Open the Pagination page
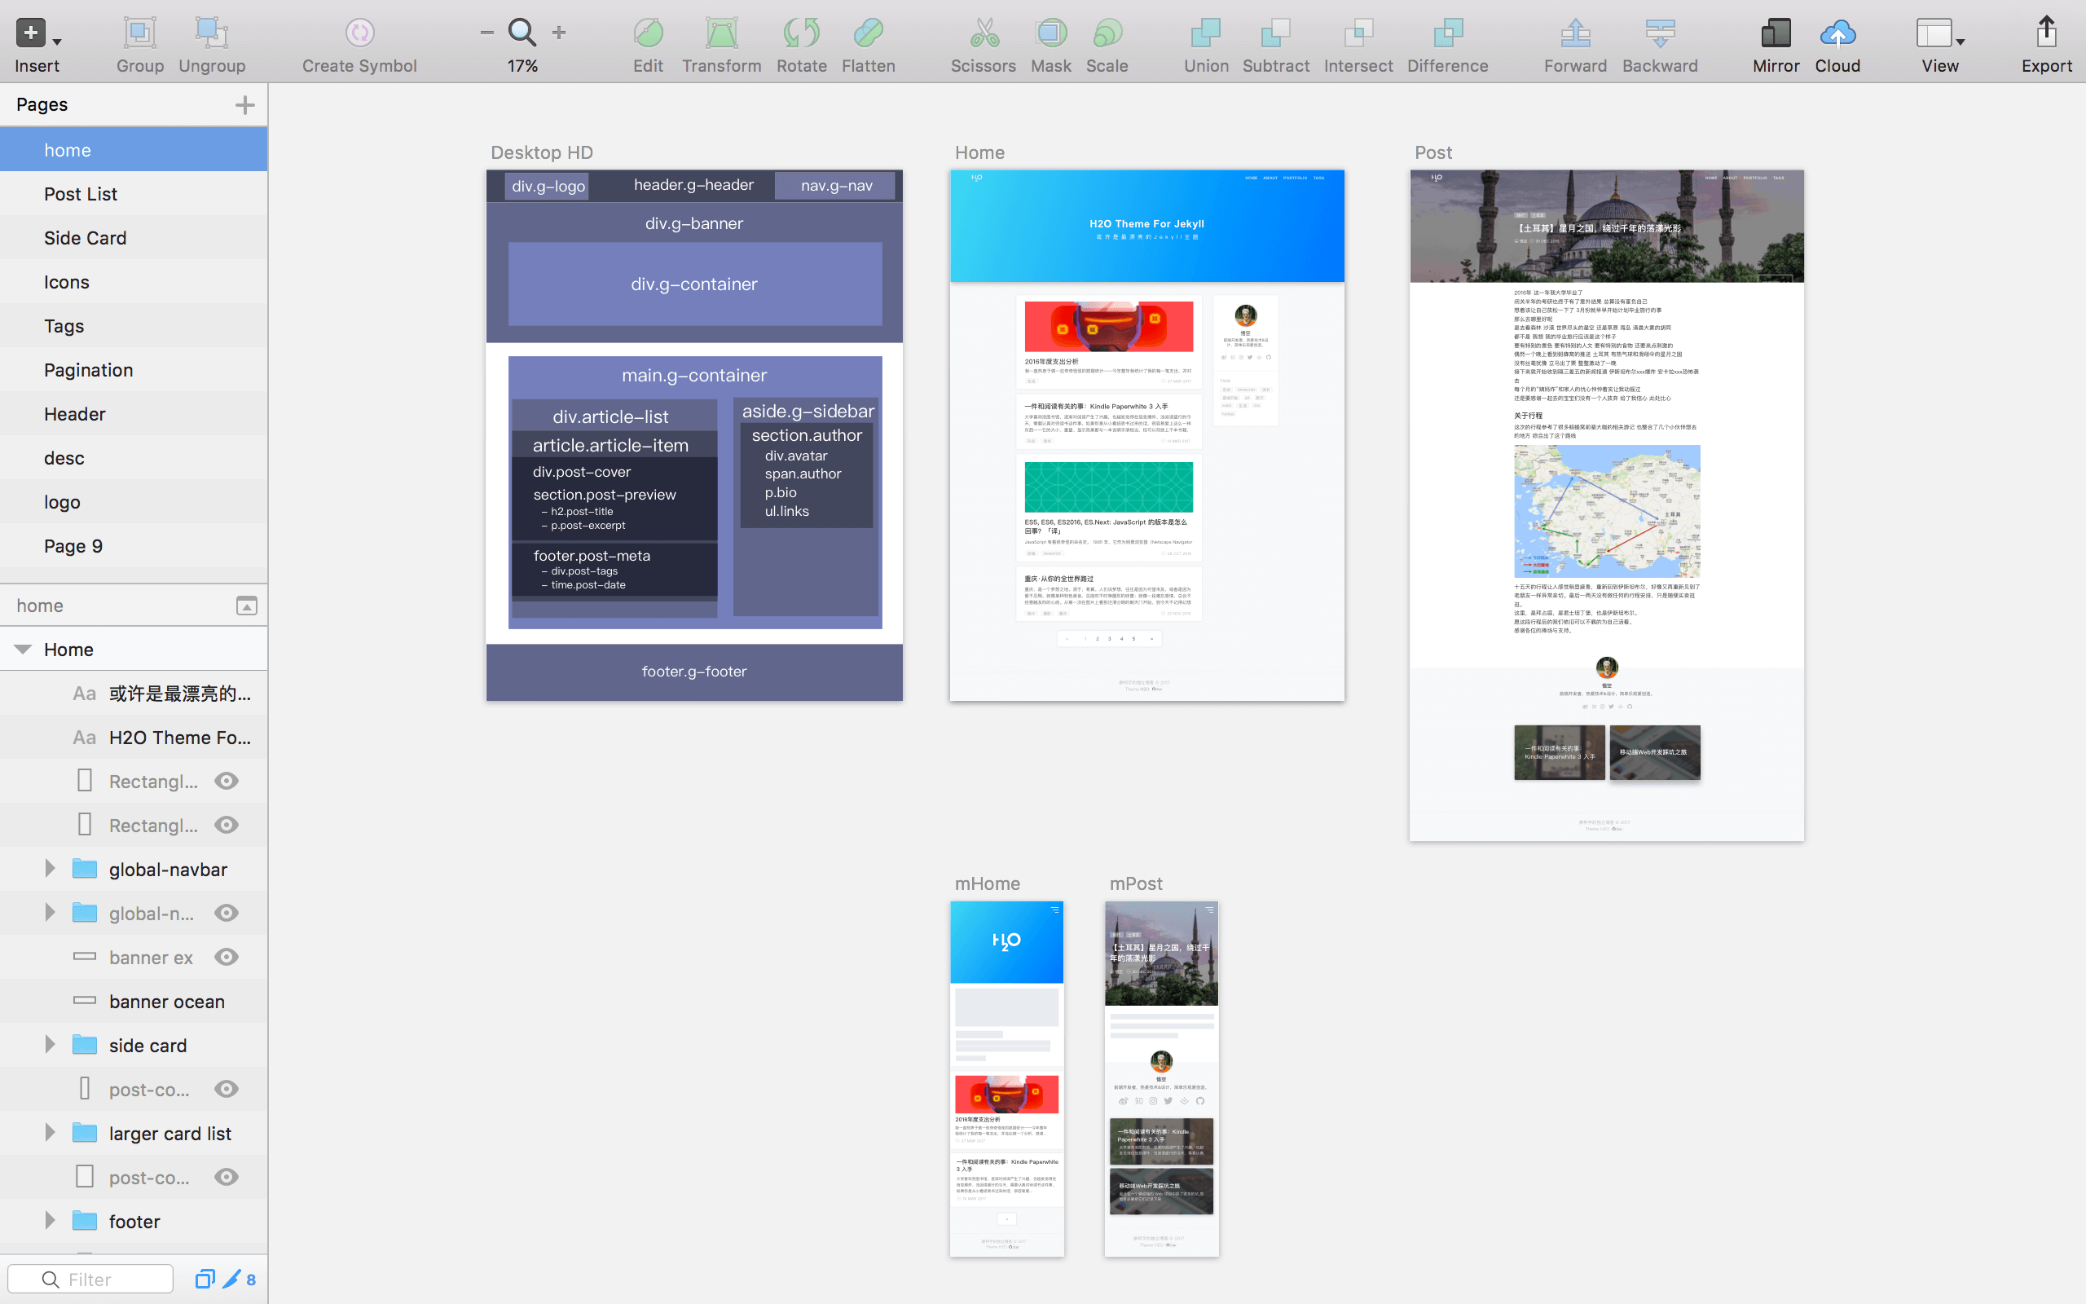Screen dimensions: 2086x1304 coord(88,369)
